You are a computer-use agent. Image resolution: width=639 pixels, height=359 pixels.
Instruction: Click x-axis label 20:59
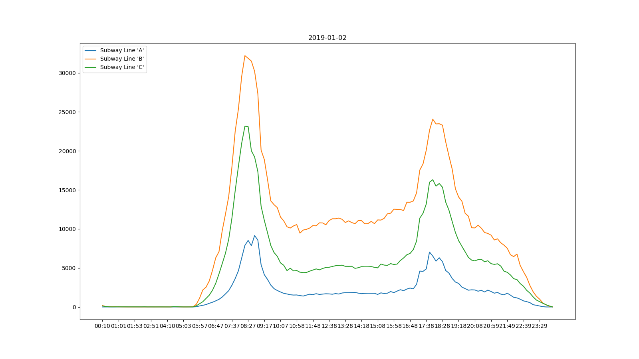[x=491, y=326]
